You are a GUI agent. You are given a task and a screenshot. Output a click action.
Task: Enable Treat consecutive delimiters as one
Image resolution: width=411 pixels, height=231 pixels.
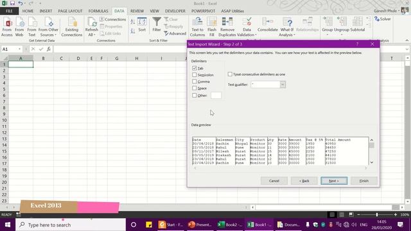click(x=230, y=74)
